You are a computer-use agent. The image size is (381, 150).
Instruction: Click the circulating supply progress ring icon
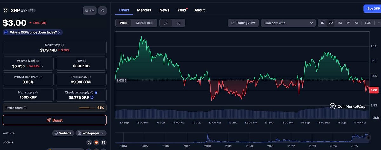tap(92, 97)
